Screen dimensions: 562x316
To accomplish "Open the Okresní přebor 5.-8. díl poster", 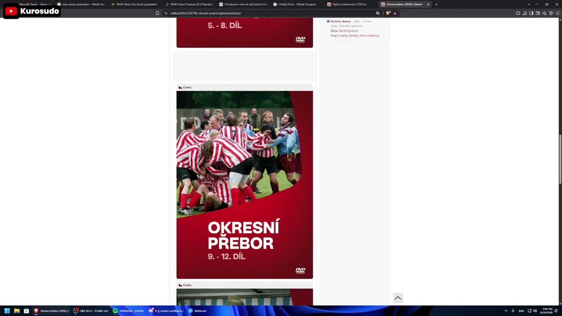I will click(245, 32).
